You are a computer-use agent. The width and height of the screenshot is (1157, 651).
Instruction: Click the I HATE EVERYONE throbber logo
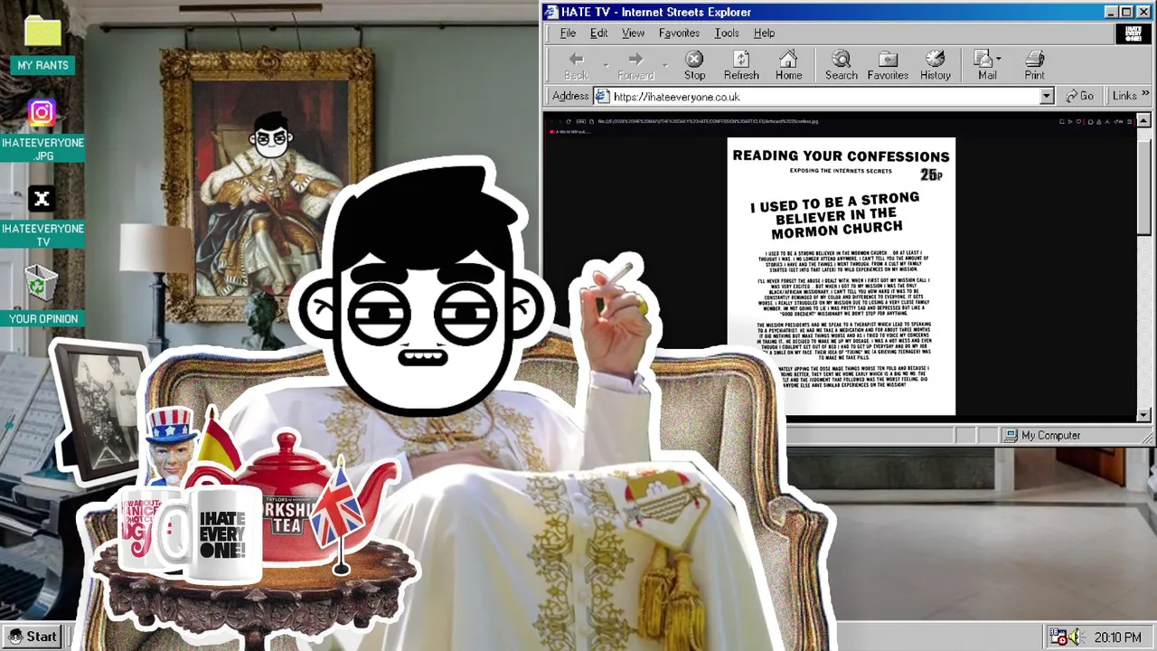(1133, 33)
